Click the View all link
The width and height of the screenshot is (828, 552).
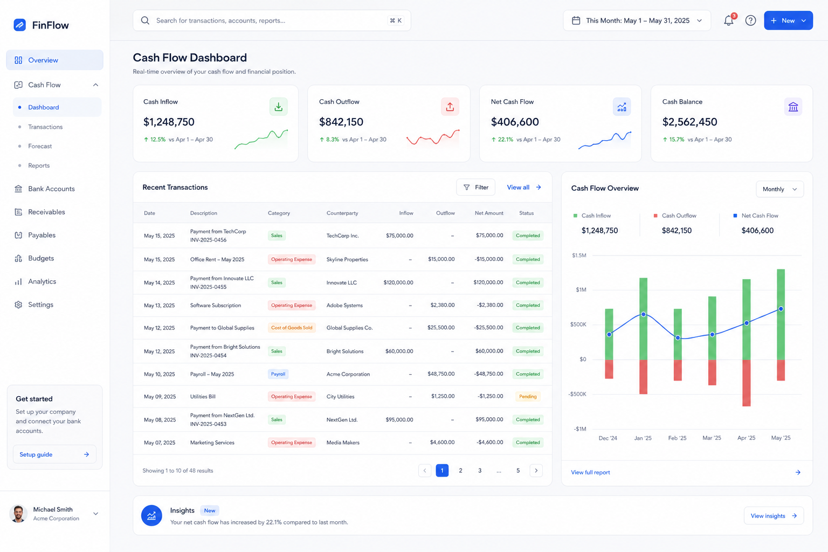tap(523, 187)
